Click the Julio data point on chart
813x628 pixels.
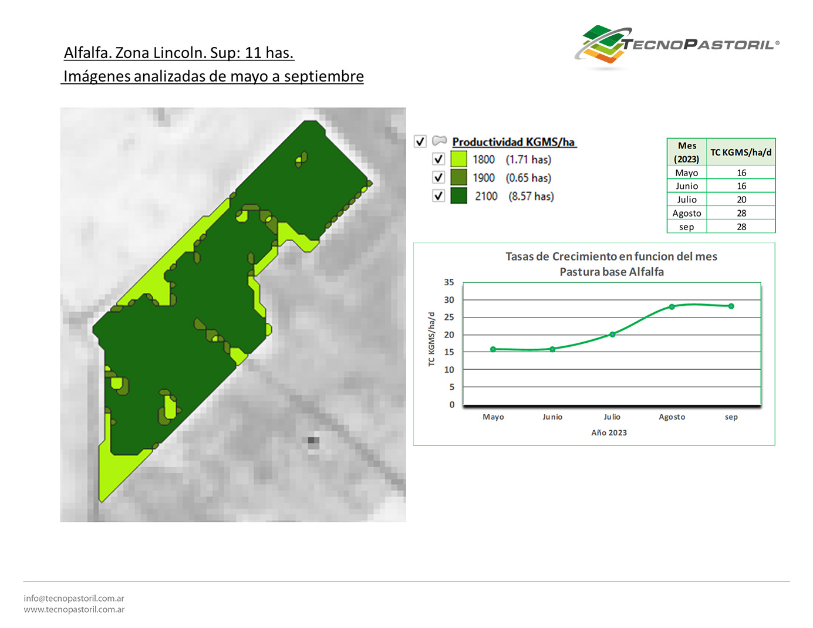612,335
